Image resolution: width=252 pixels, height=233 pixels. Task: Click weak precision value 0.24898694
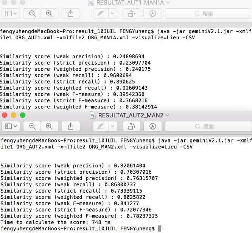pyautogui.click(x=129, y=56)
